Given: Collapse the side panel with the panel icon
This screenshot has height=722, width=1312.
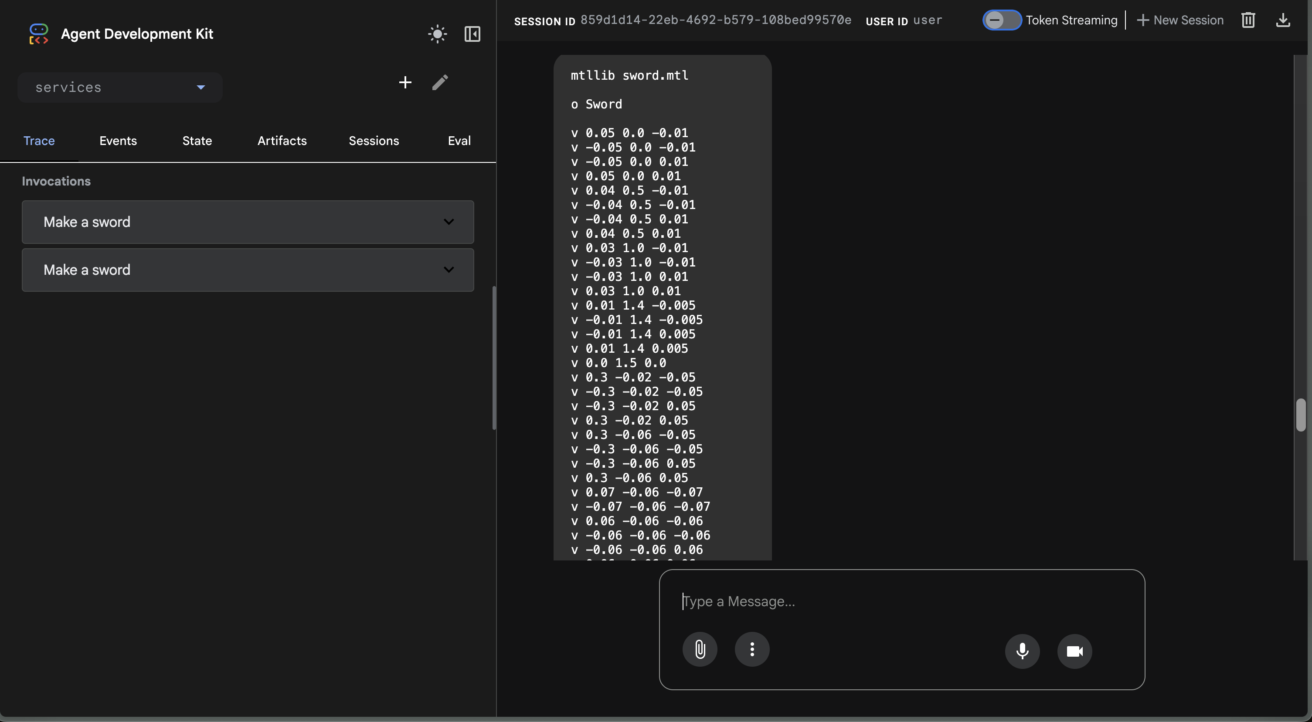Looking at the screenshot, I should click(x=472, y=34).
